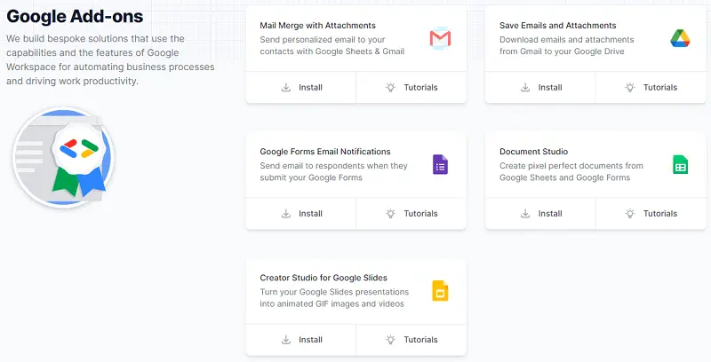Open the Document Studio title link
711x362 pixels.
click(534, 152)
